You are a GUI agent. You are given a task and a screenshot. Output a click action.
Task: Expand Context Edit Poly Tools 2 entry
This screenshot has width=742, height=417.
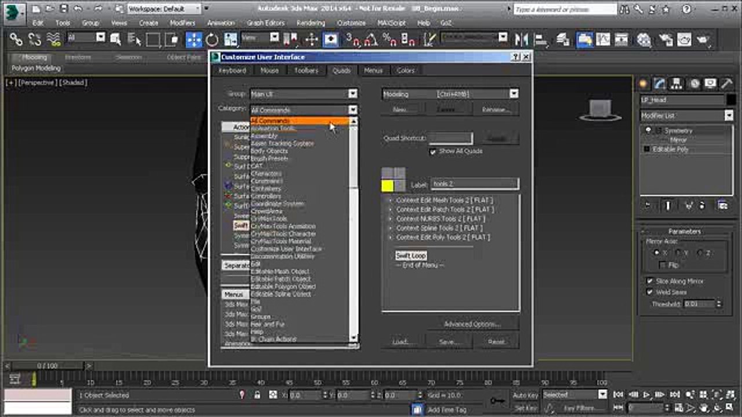[390, 237]
